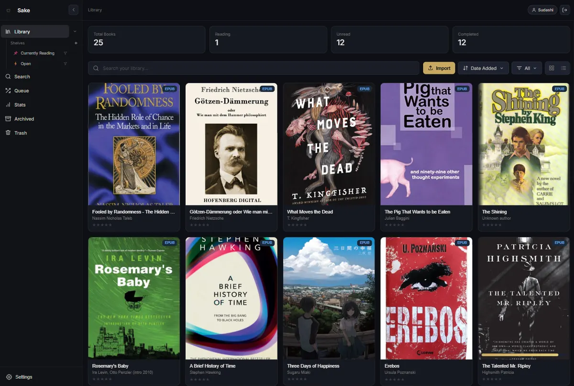Open What Moves the Dead cover
Image resolution: width=574 pixels, height=386 pixels.
pos(329,144)
